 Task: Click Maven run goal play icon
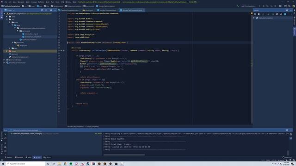tap(273, 14)
